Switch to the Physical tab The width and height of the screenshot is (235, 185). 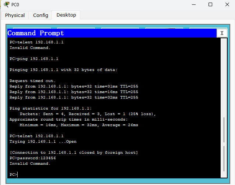point(15,15)
